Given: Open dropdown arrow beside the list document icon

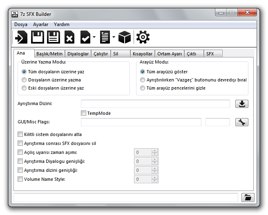Looking at the screenshot, I should 114,37.
